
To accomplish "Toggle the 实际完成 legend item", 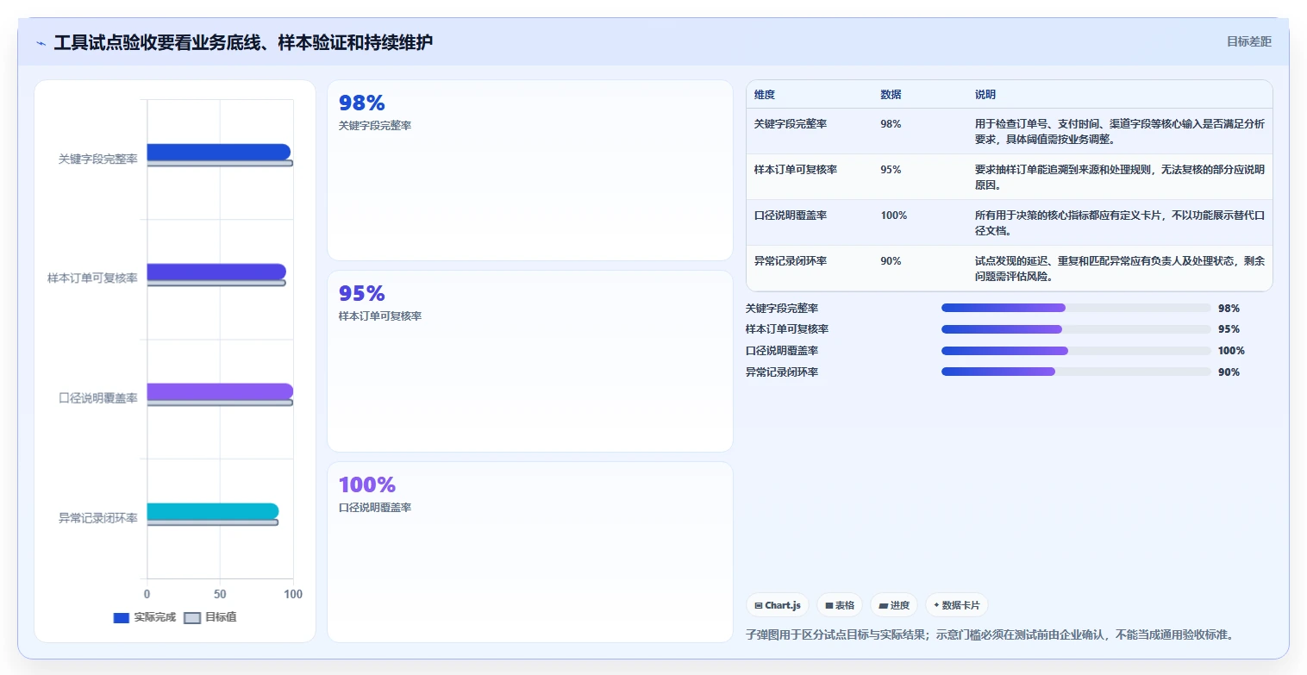I will [x=145, y=617].
